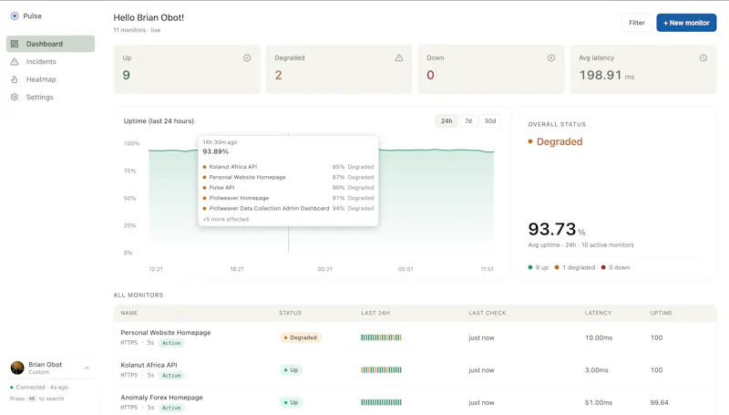Click the Heatmap flame icon
729x415 pixels.
(x=15, y=79)
